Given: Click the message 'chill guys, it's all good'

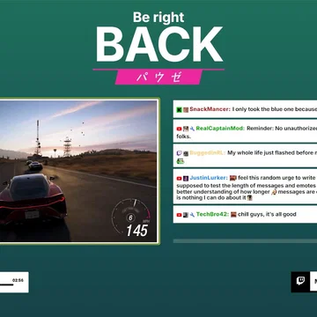Looking at the screenshot, I should coord(267,215).
